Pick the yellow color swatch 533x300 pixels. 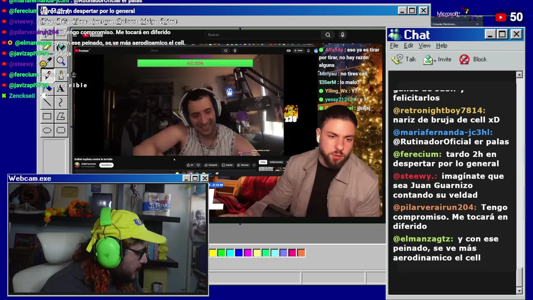click(213, 252)
